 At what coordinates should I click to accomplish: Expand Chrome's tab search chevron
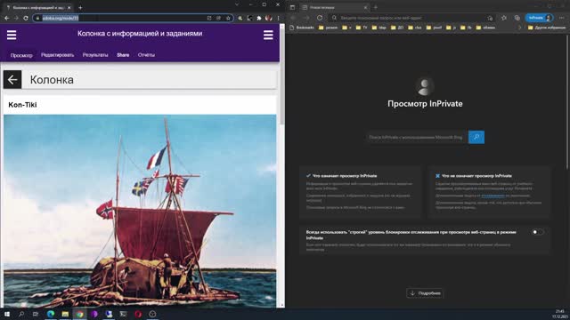[237, 4]
